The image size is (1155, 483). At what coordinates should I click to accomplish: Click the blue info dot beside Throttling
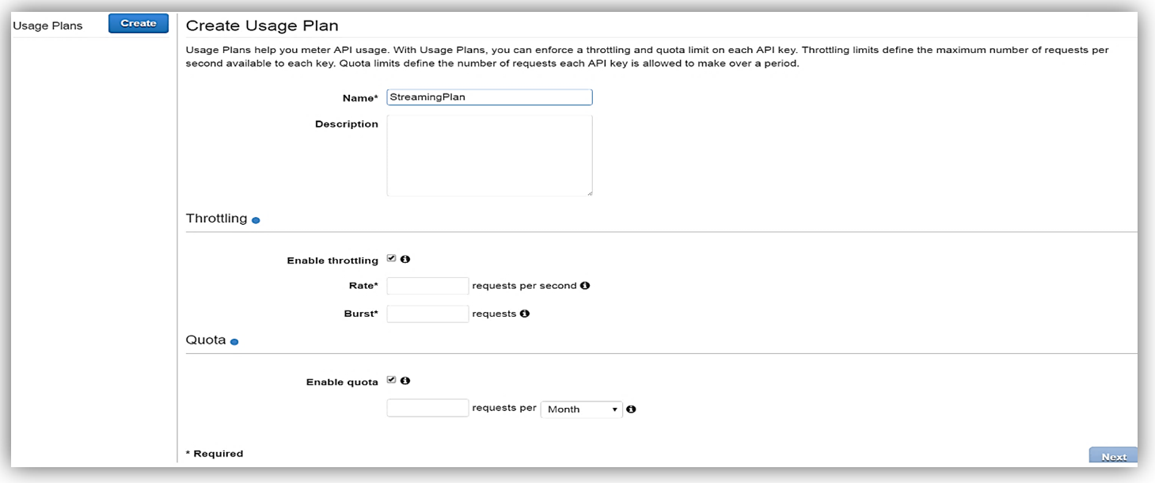[256, 220]
